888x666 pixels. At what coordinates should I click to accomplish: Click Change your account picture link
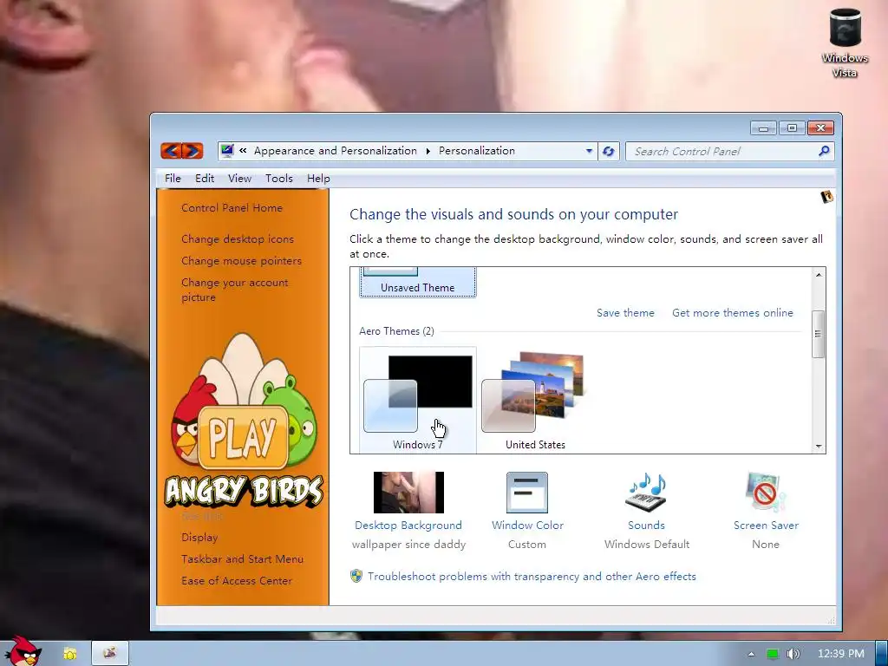tap(234, 290)
